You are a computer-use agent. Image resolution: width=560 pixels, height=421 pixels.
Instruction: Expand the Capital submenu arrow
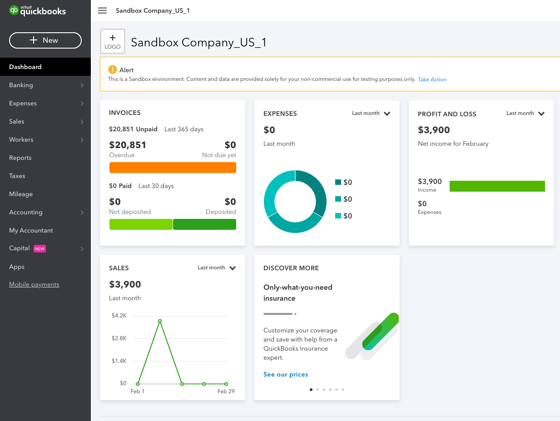pyautogui.click(x=82, y=249)
